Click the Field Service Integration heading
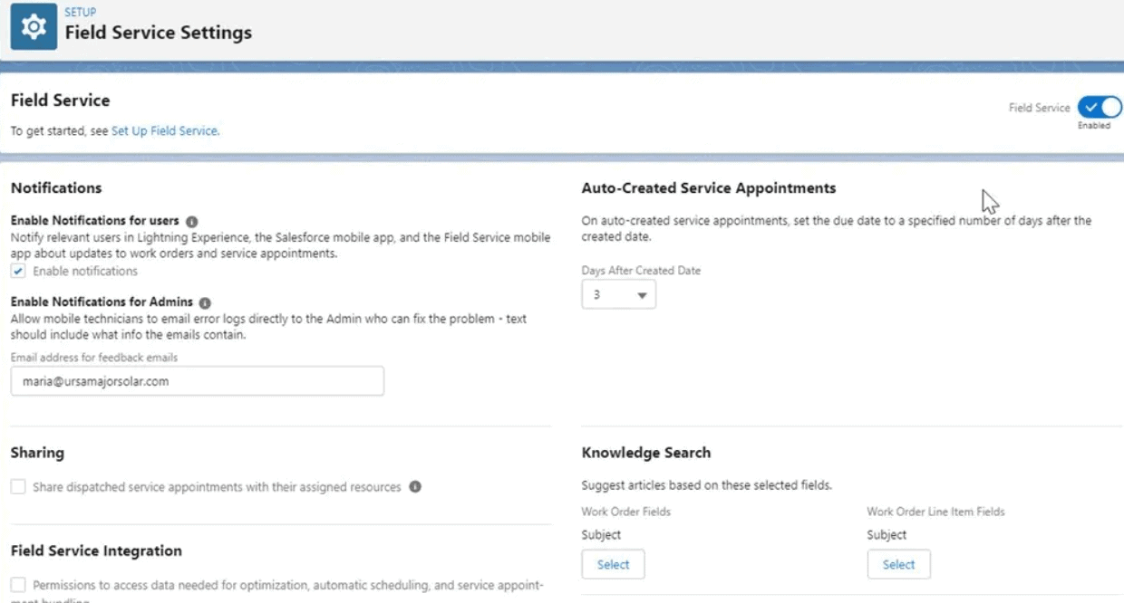The height and width of the screenshot is (603, 1124). pyautogui.click(x=96, y=550)
